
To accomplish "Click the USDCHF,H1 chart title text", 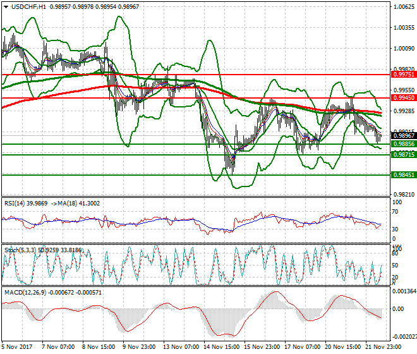I will pyautogui.click(x=28, y=6).
